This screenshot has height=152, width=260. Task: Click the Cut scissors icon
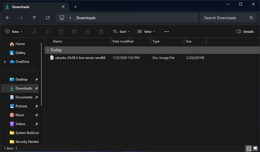[x=34, y=32]
